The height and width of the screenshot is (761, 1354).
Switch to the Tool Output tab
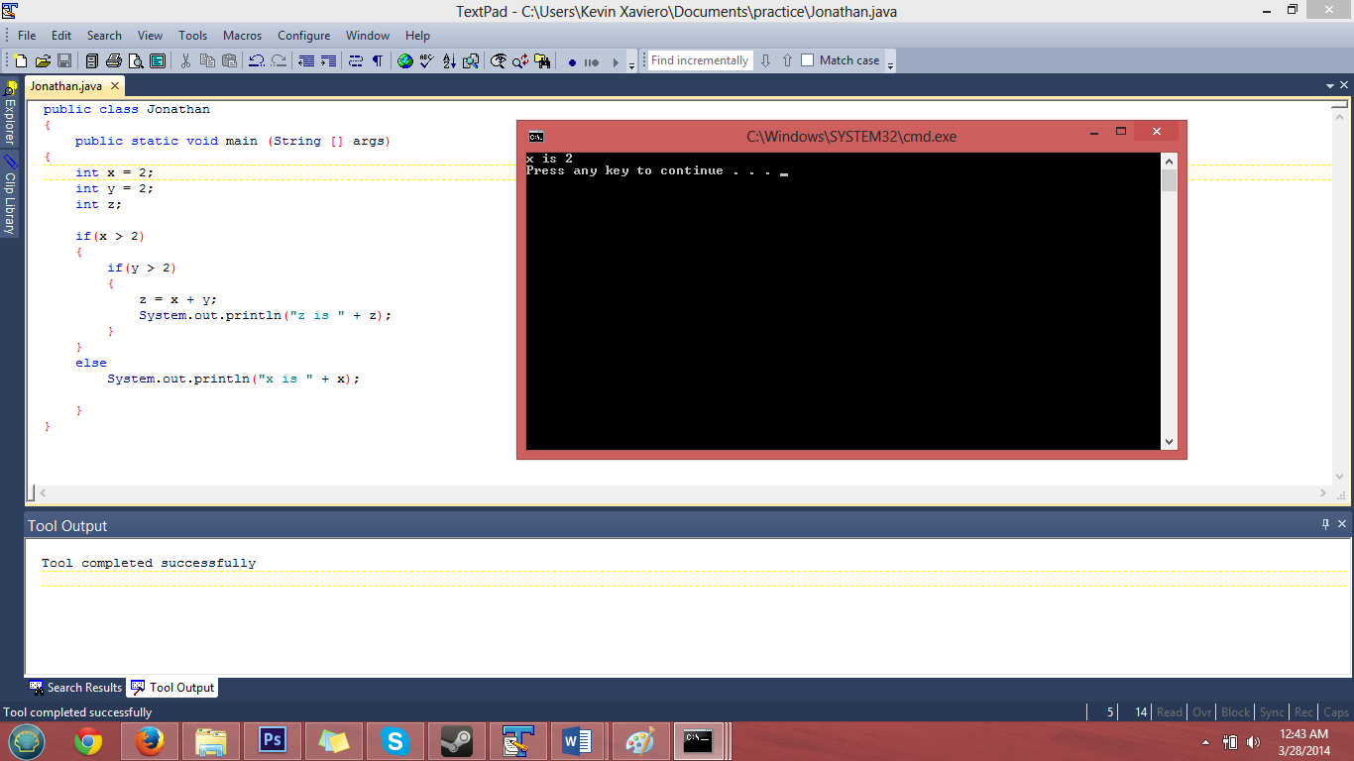point(172,687)
